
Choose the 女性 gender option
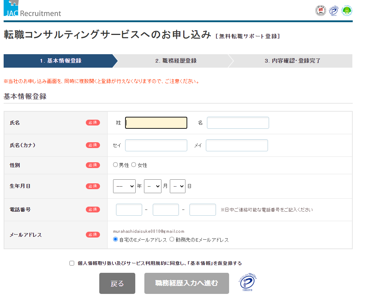134,165
